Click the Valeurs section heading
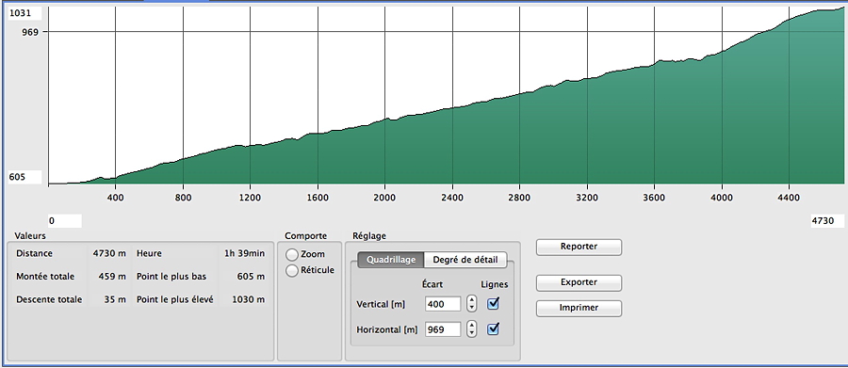 30,236
